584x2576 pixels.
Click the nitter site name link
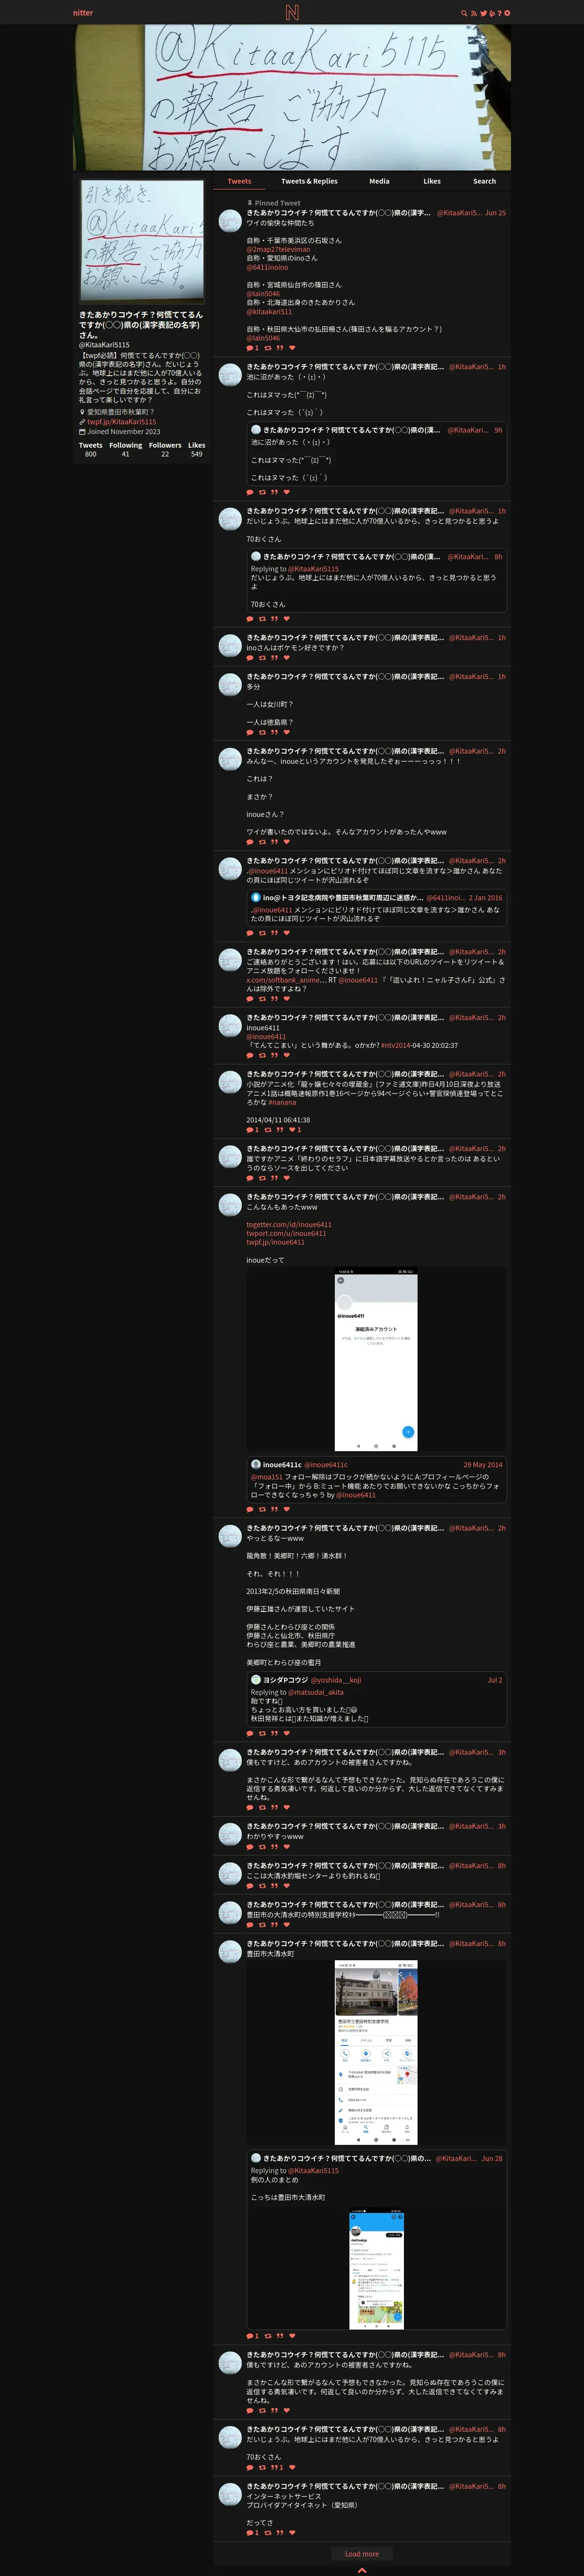[83, 13]
